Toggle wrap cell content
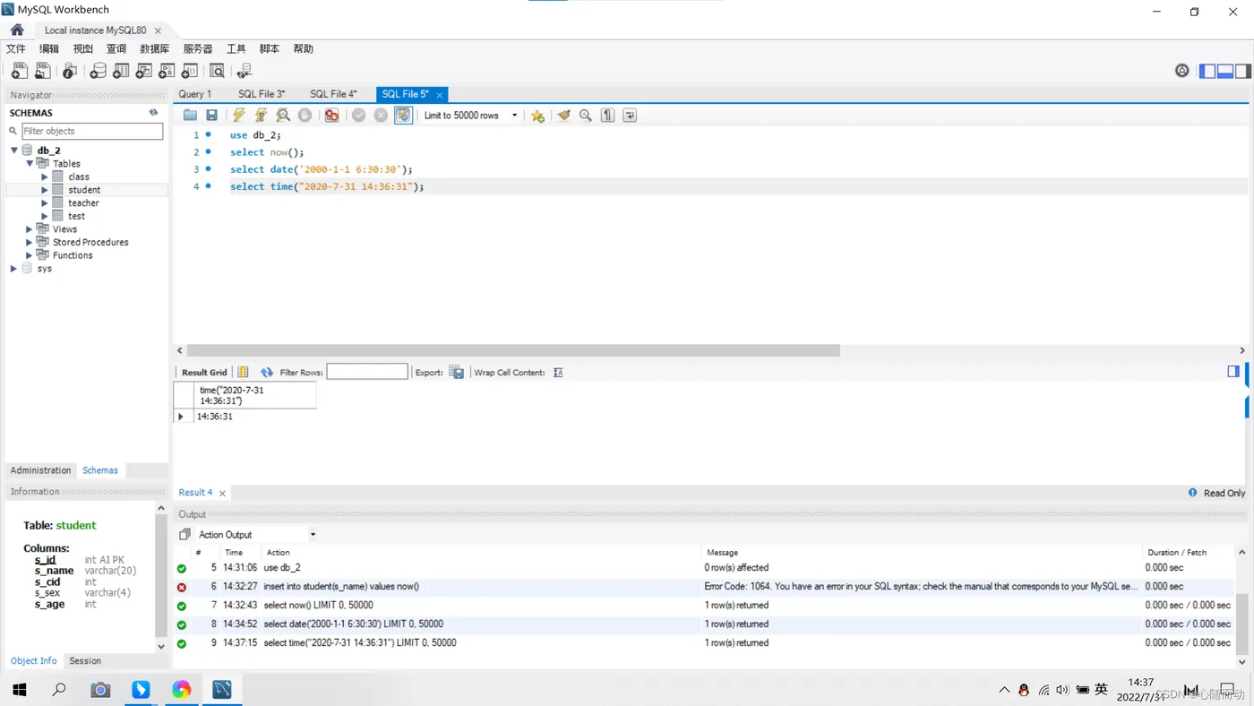This screenshot has height=706, width=1254. (x=558, y=373)
